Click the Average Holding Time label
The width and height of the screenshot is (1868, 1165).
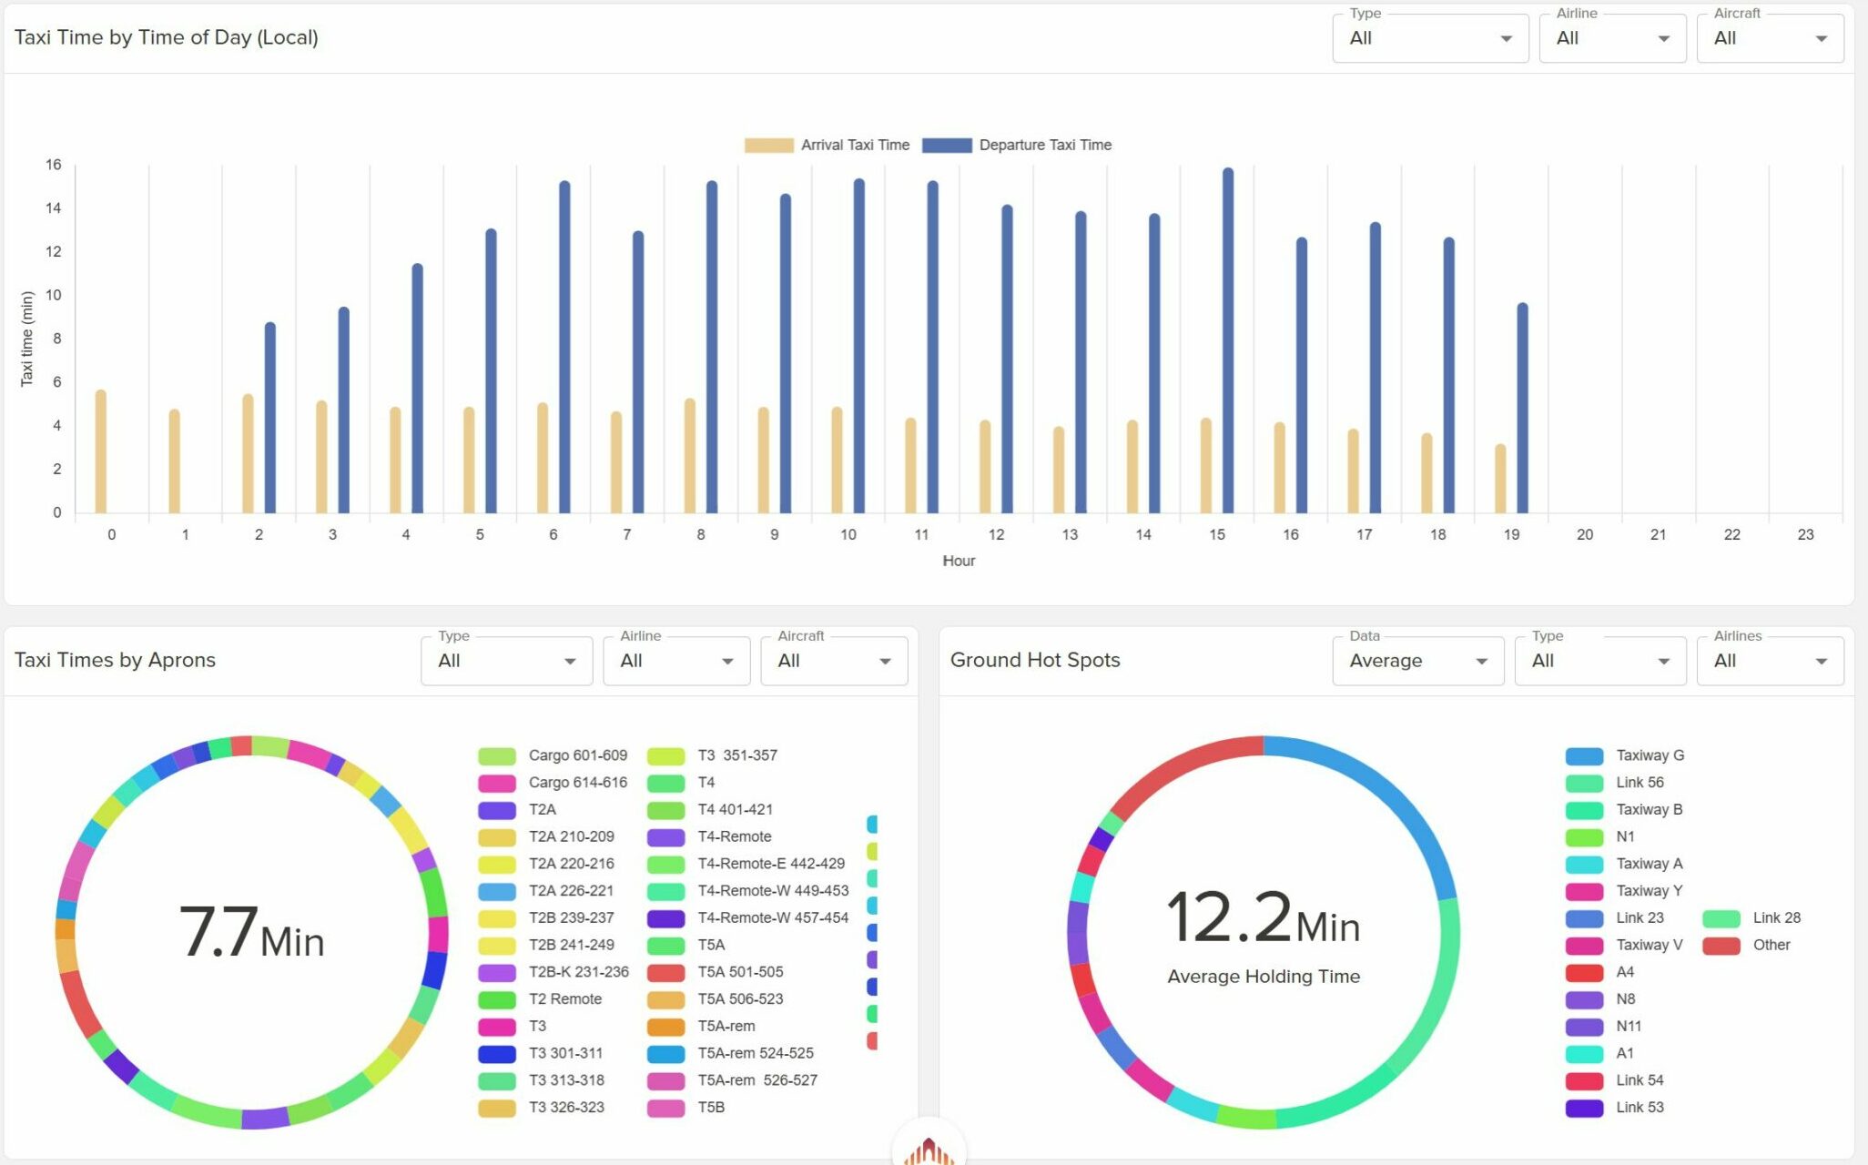(x=1264, y=977)
